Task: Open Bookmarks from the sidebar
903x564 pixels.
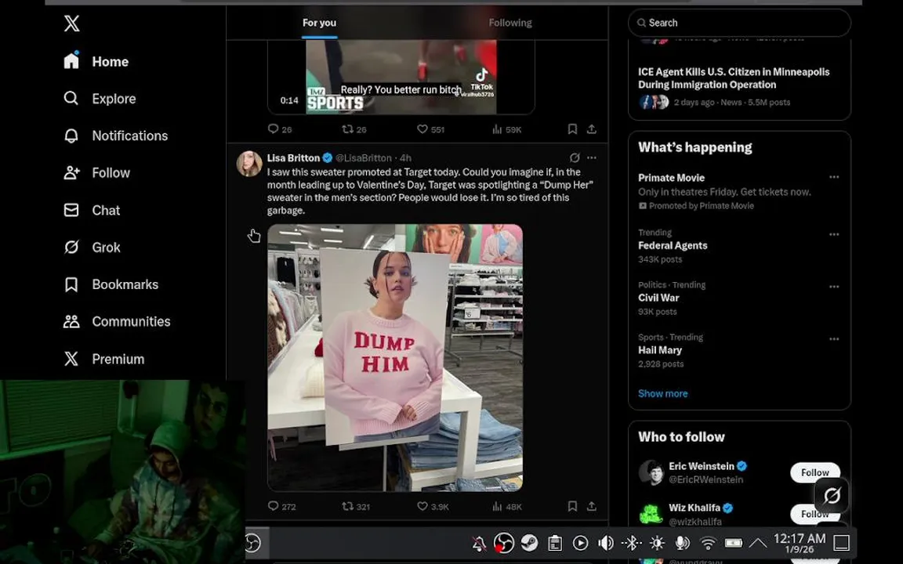Action: 111,284
